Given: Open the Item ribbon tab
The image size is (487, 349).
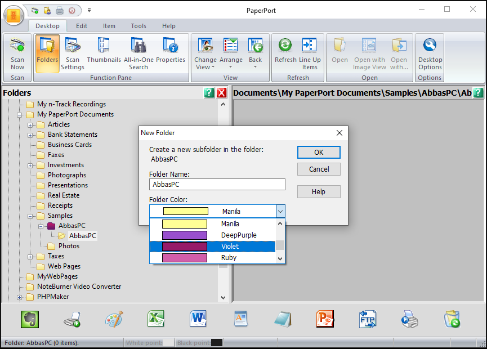Looking at the screenshot, I should click(109, 26).
